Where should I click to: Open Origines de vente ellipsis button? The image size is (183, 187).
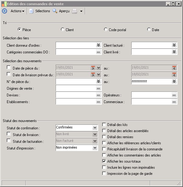(x=98, y=88)
